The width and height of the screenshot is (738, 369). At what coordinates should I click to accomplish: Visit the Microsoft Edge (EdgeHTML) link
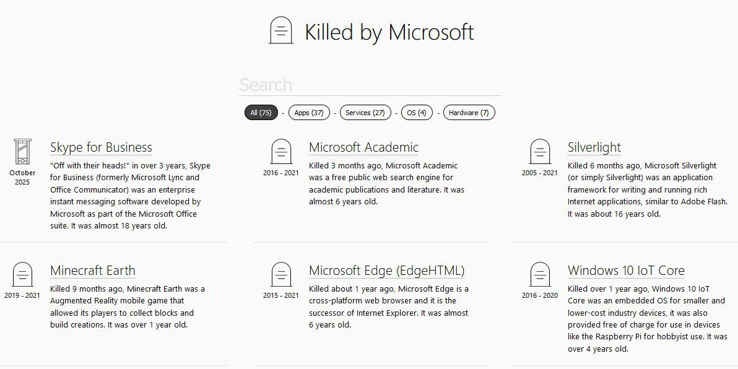[386, 271]
